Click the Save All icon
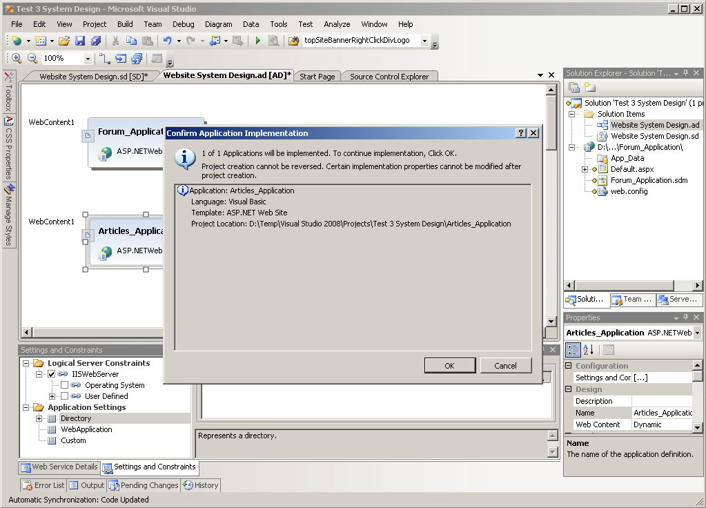706x508 pixels. (96, 41)
